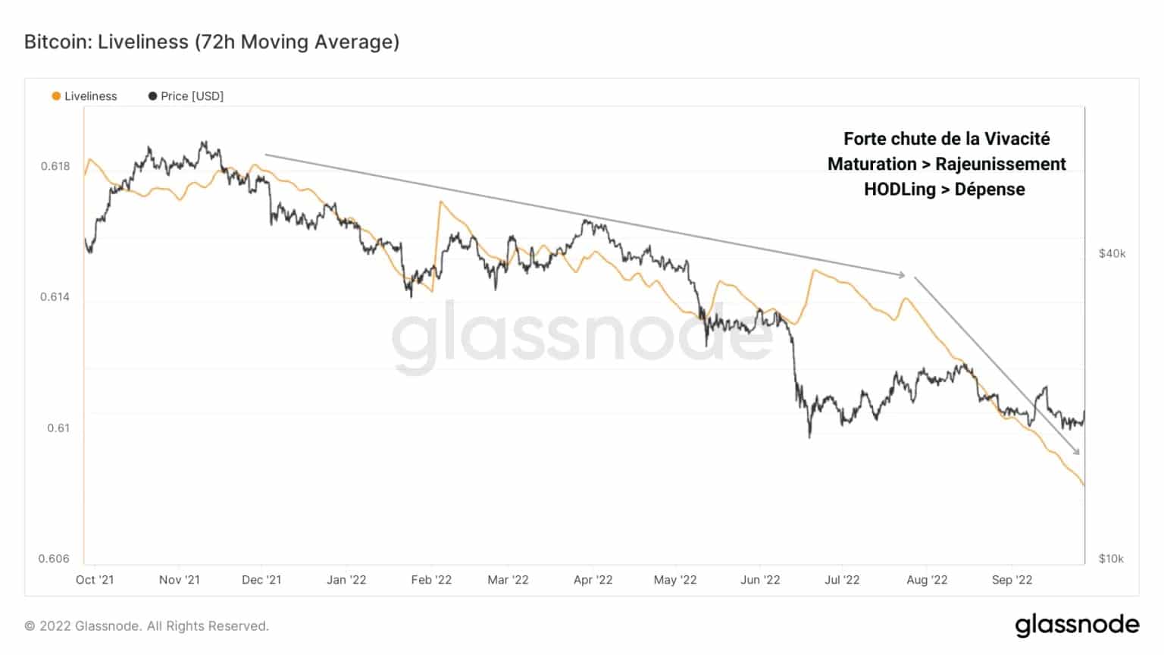Click the Oct '21 axis label
The height and width of the screenshot is (655, 1164).
point(95,580)
